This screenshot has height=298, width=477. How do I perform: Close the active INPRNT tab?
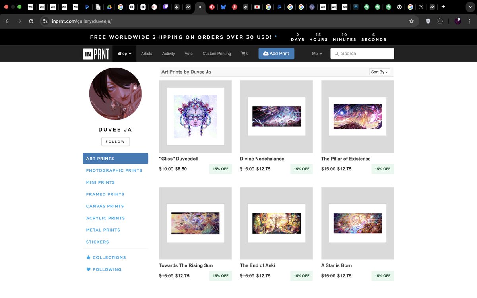(200, 7)
